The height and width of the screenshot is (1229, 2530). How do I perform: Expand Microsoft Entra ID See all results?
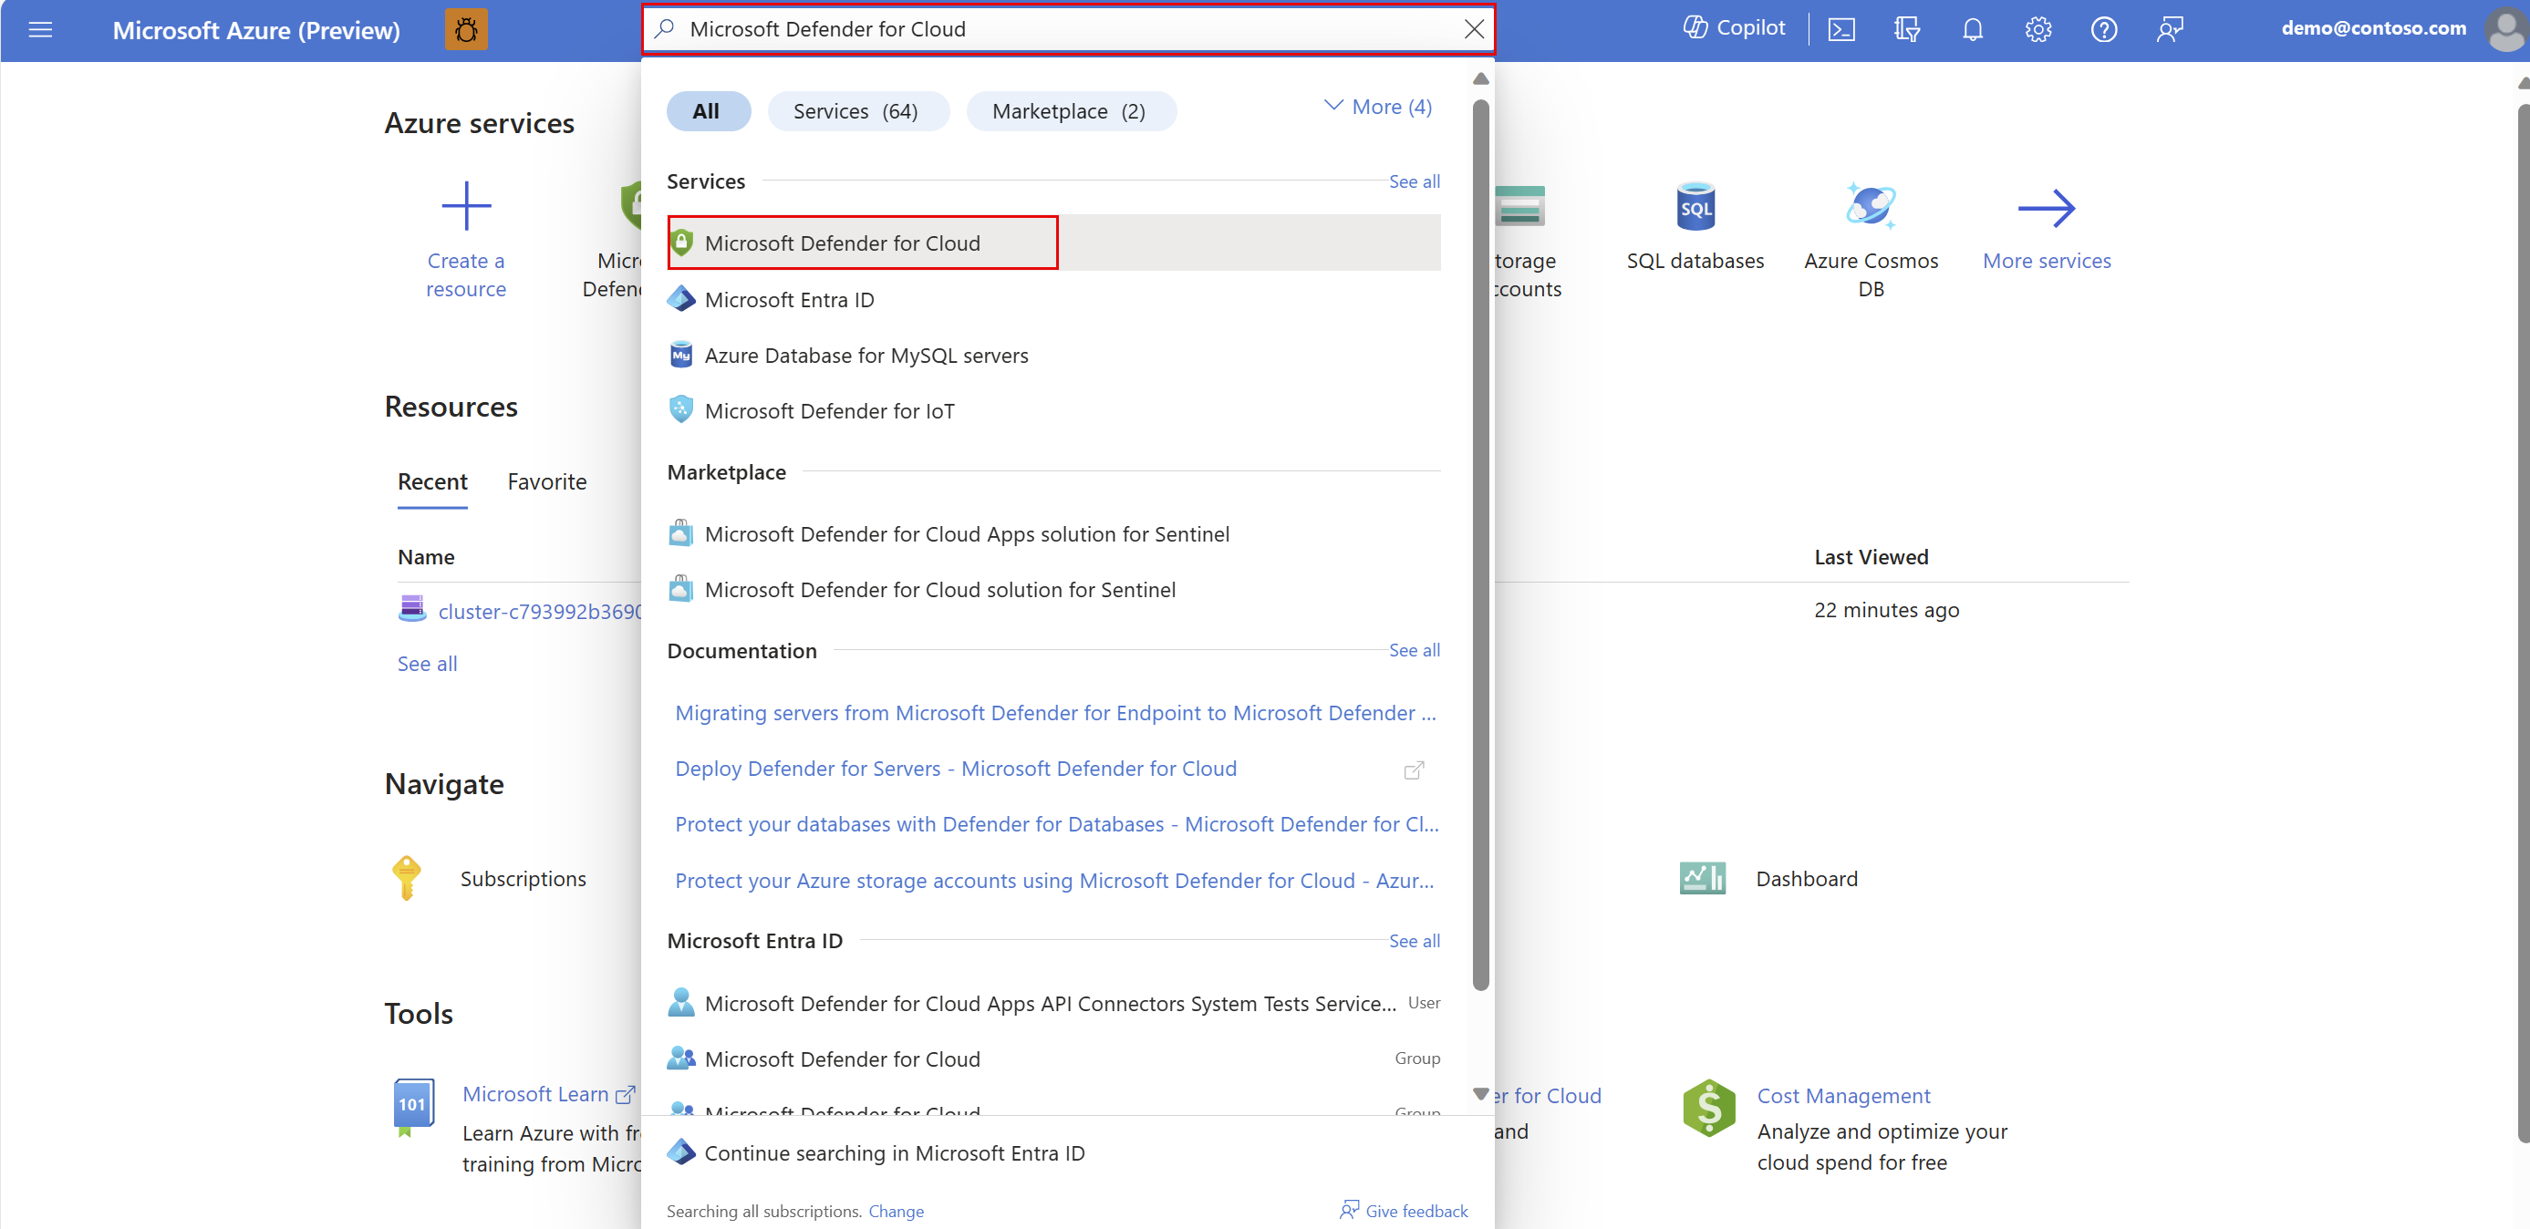pyautogui.click(x=1412, y=940)
